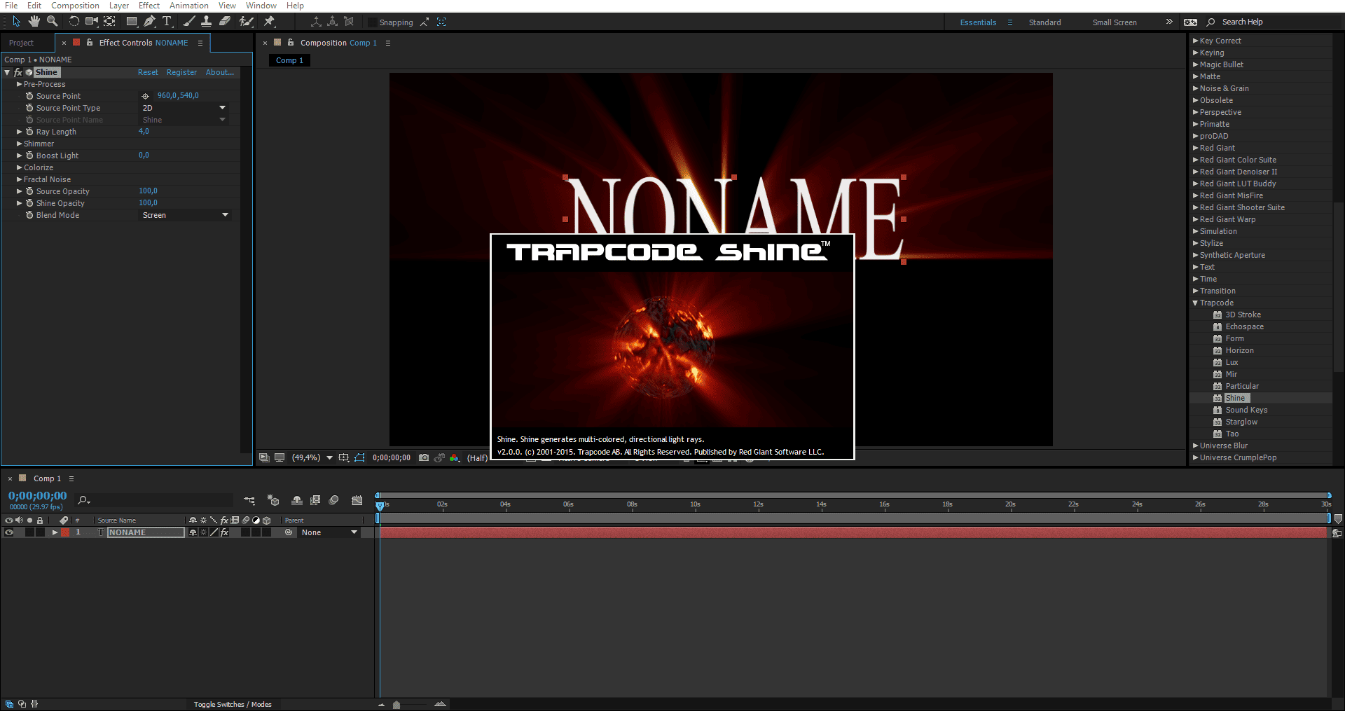Image resolution: width=1345 pixels, height=711 pixels.
Task: Select the Clone Stamp tool
Action: (206, 22)
